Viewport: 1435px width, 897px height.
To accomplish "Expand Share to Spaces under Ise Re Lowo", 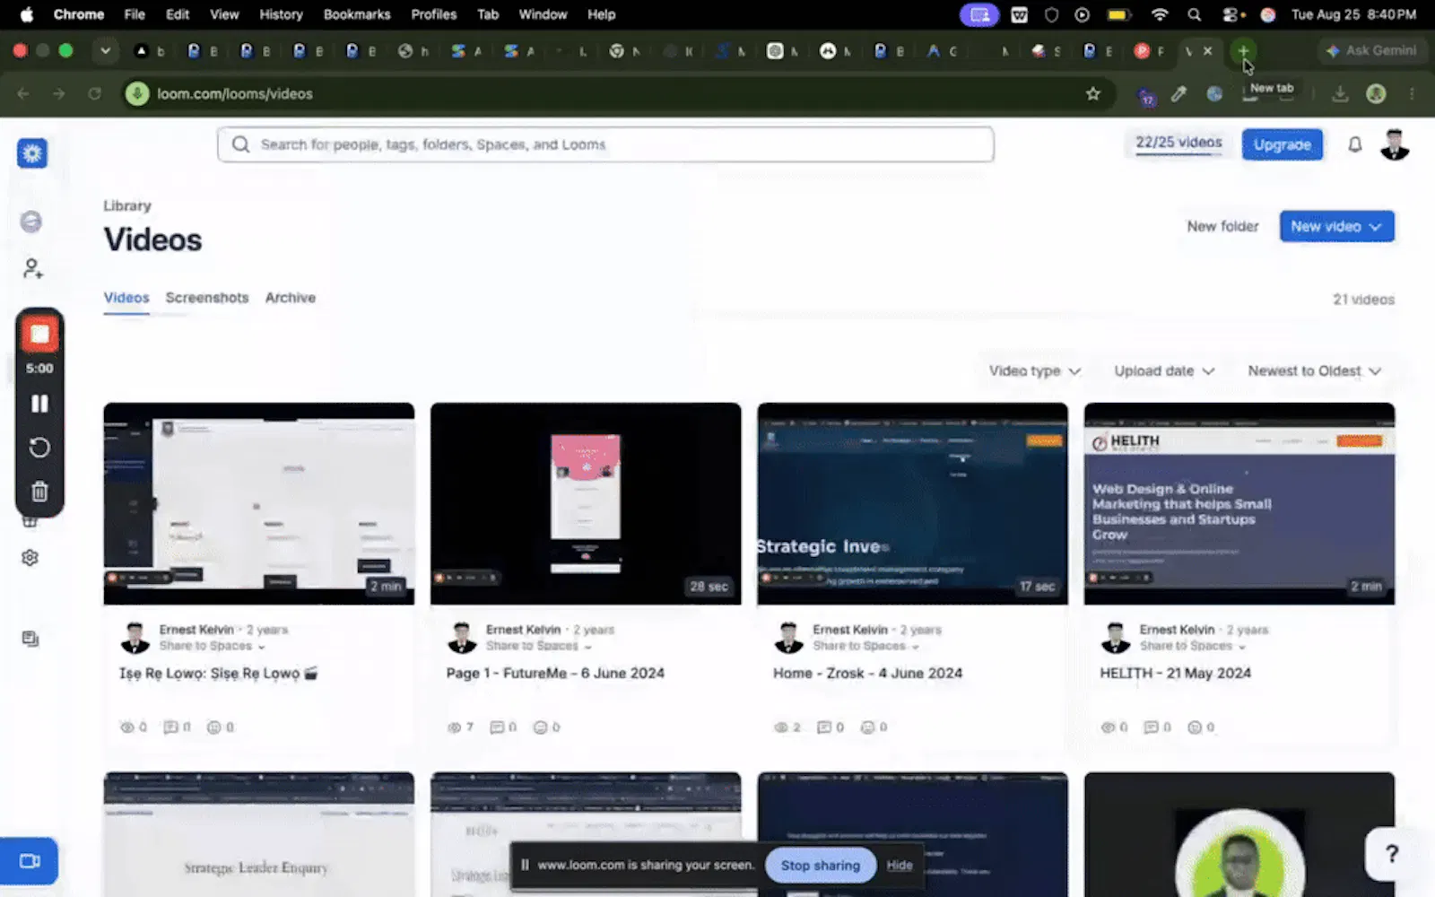I will click(213, 646).
